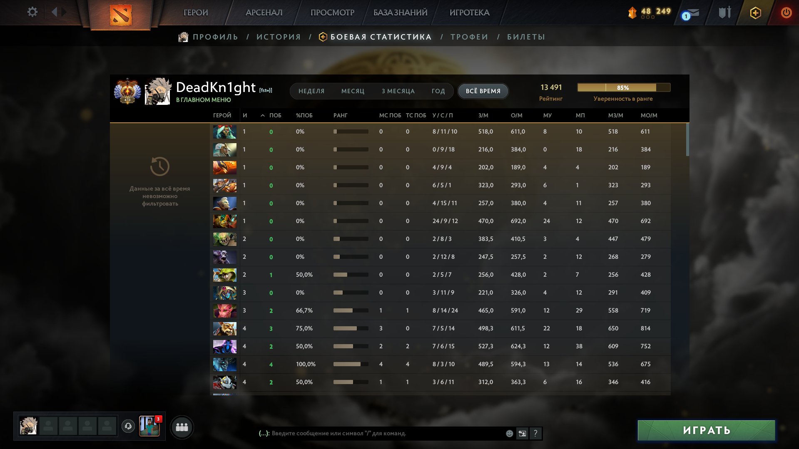Click the chat help question mark icon
The height and width of the screenshot is (449, 799).
535,433
